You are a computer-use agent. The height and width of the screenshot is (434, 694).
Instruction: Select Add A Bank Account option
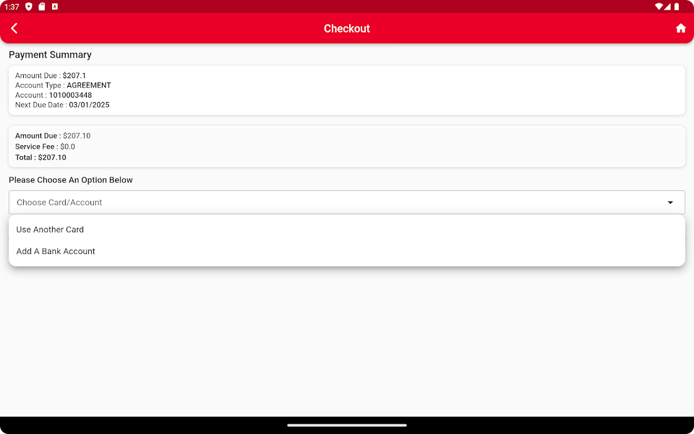pyautogui.click(x=347, y=251)
